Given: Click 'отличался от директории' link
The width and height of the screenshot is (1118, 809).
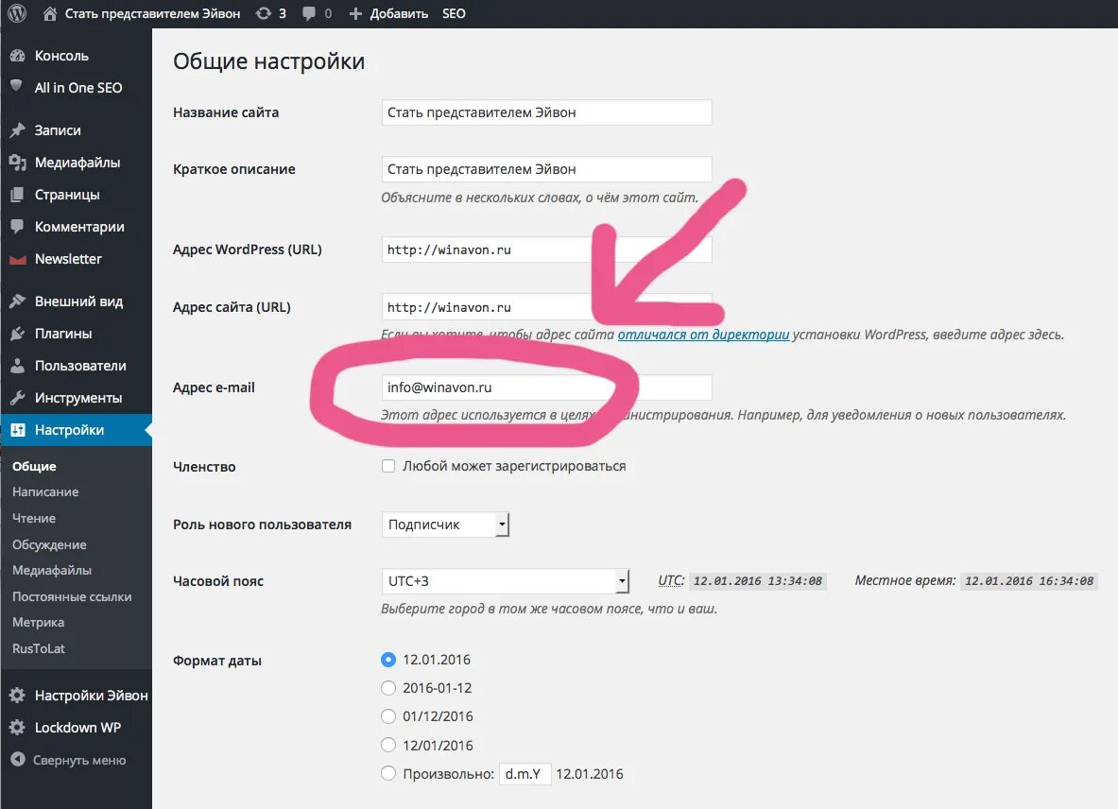Looking at the screenshot, I should [x=704, y=335].
